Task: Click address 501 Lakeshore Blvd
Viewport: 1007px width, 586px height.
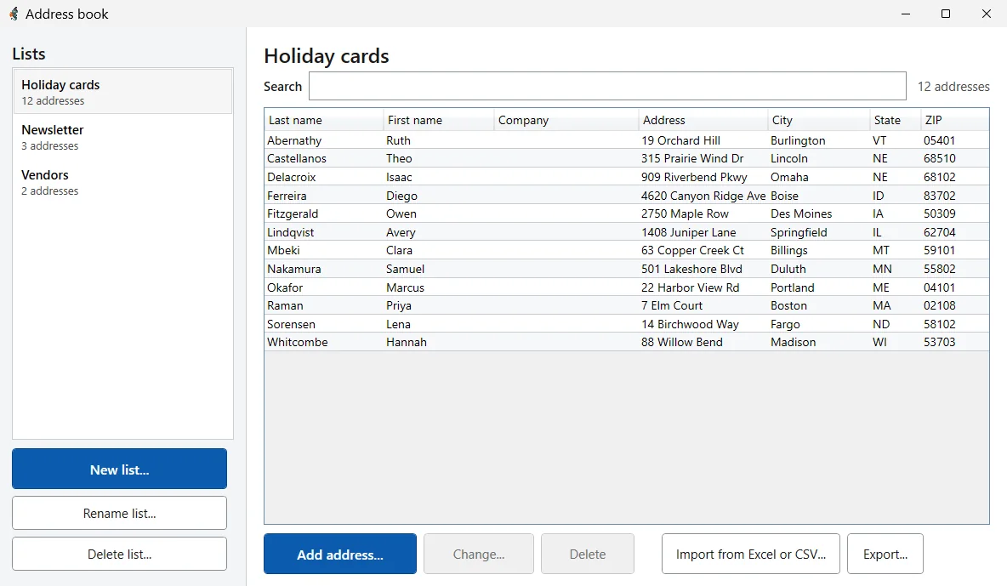Action: tap(691, 269)
